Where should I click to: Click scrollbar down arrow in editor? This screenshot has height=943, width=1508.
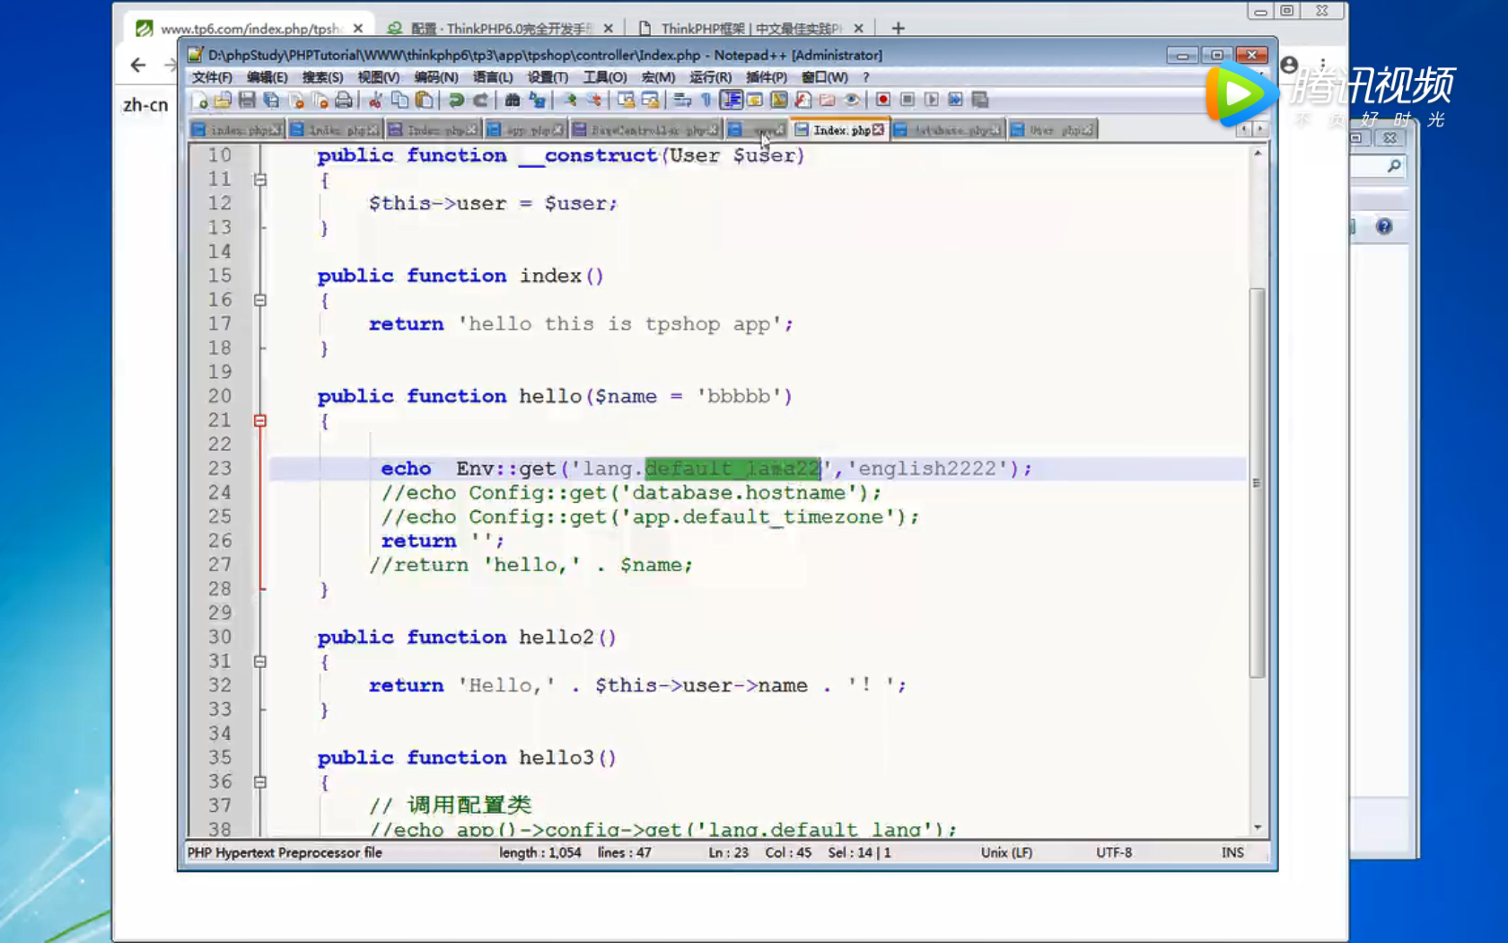pyautogui.click(x=1258, y=827)
